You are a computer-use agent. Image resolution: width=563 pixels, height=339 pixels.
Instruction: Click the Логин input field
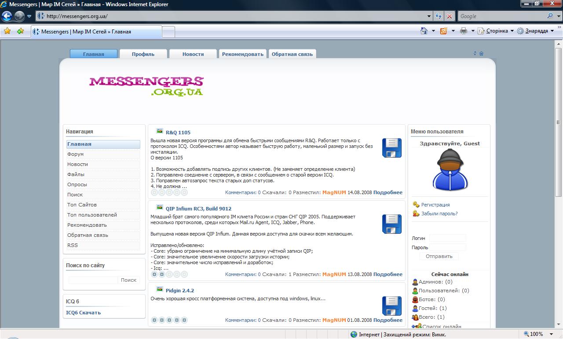click(x=447, y=238)
